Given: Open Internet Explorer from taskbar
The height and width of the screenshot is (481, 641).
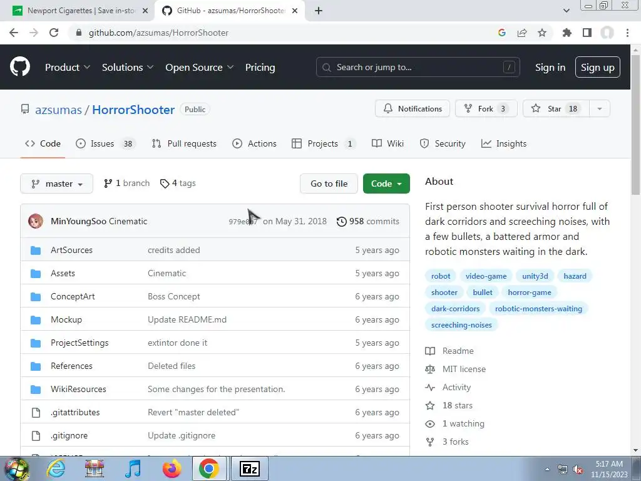Looking at the screenshot, I should (56, 468).
